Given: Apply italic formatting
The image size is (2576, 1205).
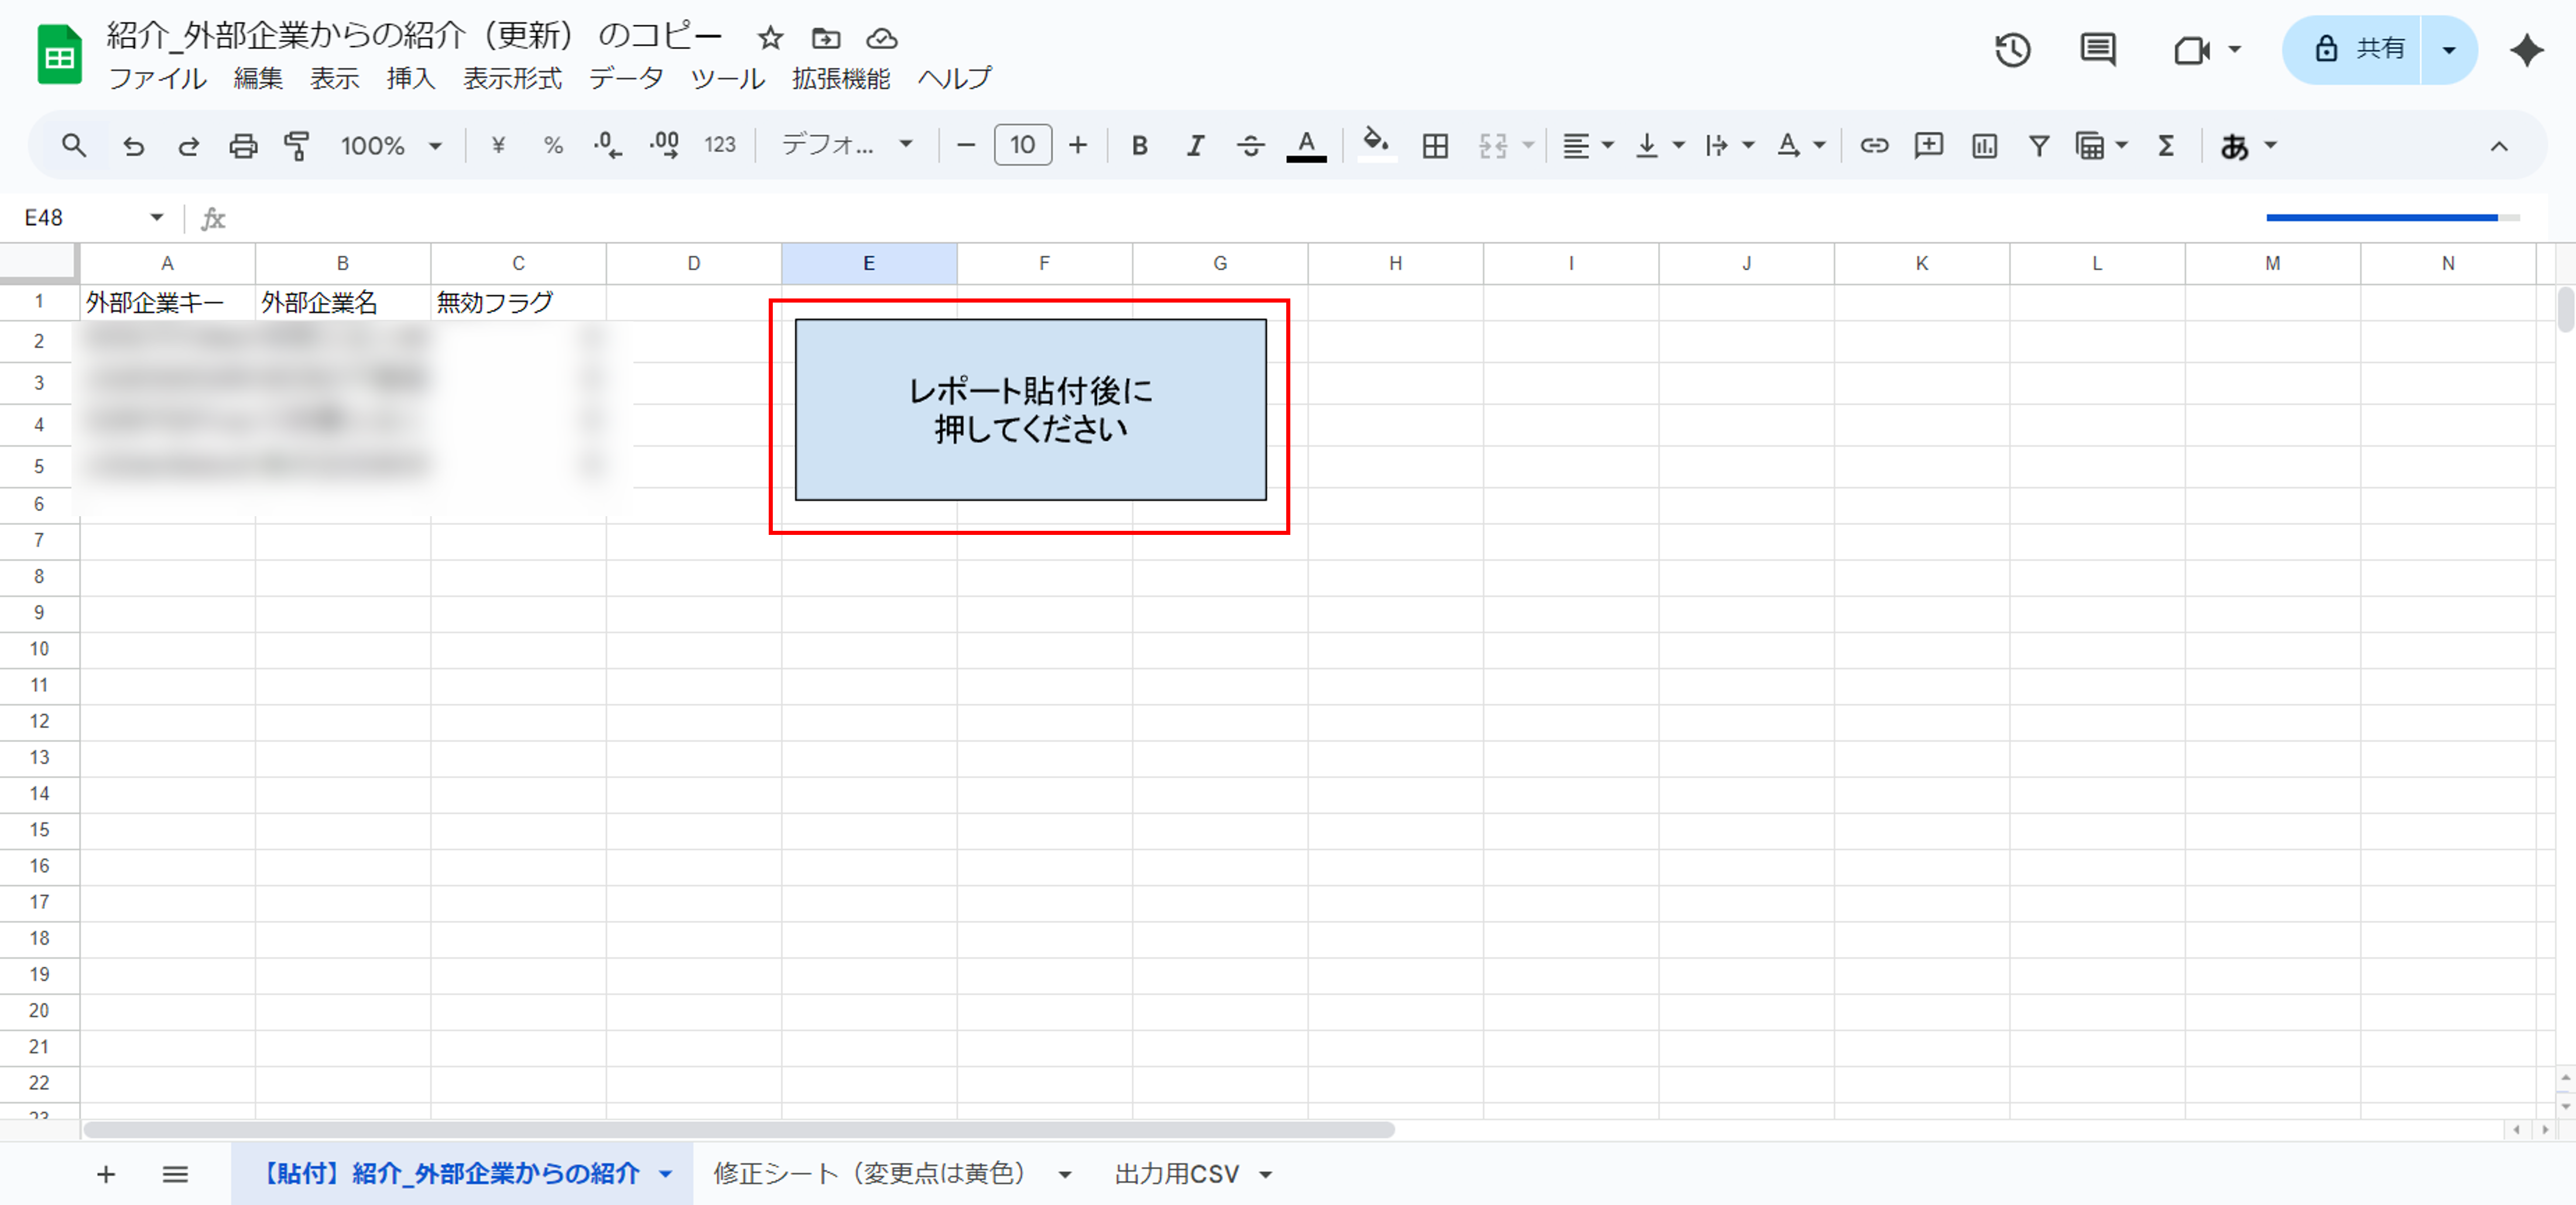Looking at the screenshot, I should (x=1194, y=145).
